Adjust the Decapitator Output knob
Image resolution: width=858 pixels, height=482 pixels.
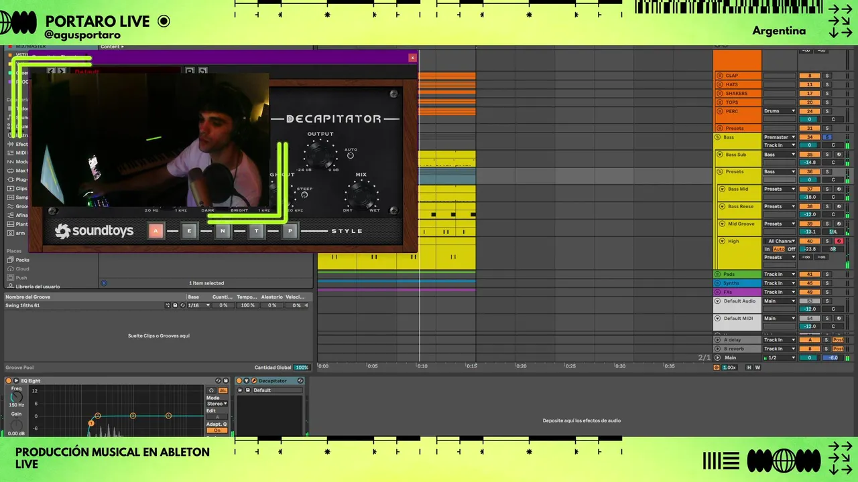click(x=320, y=156)
